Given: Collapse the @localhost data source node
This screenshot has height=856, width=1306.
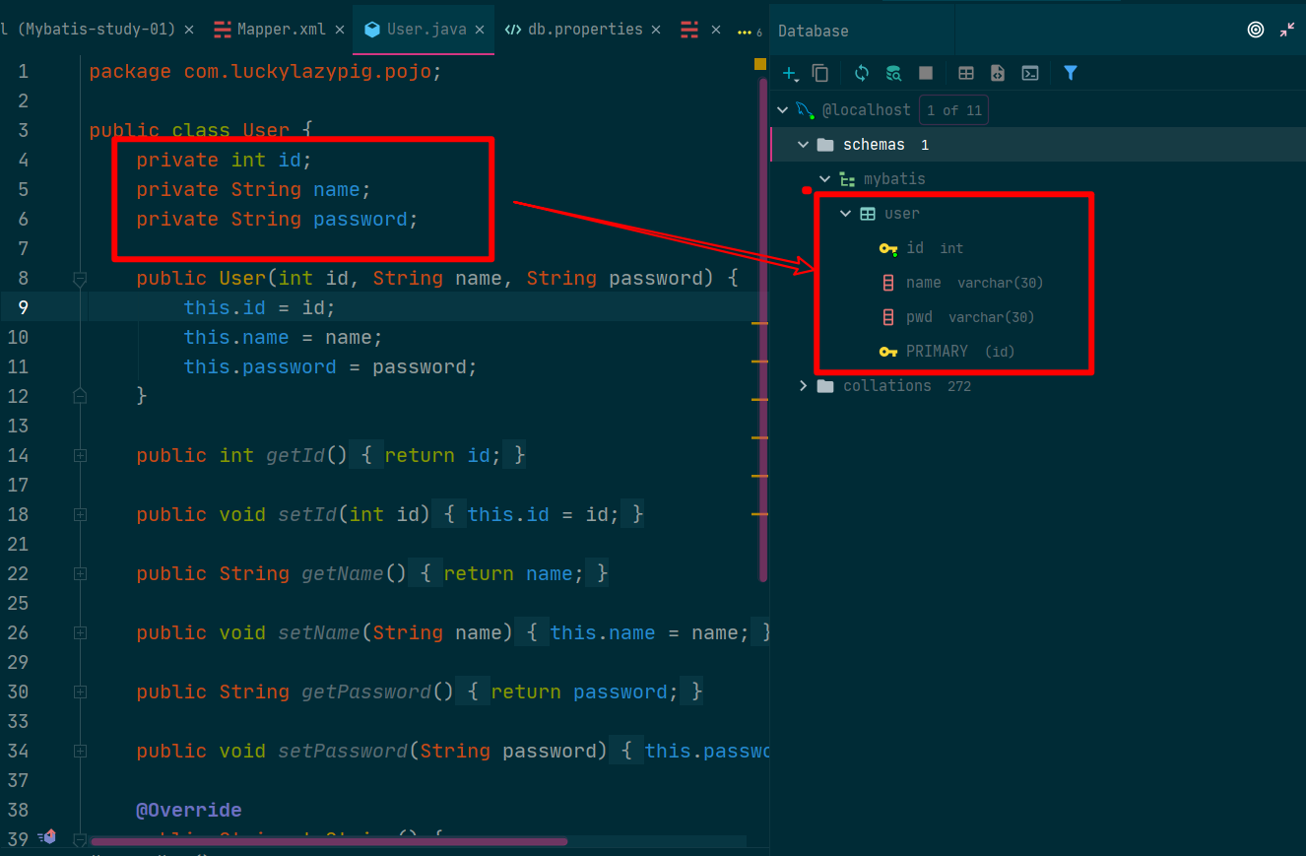Looking at the screenshot, I should (783, 110).
